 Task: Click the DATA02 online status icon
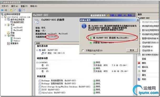pos(94,68)
